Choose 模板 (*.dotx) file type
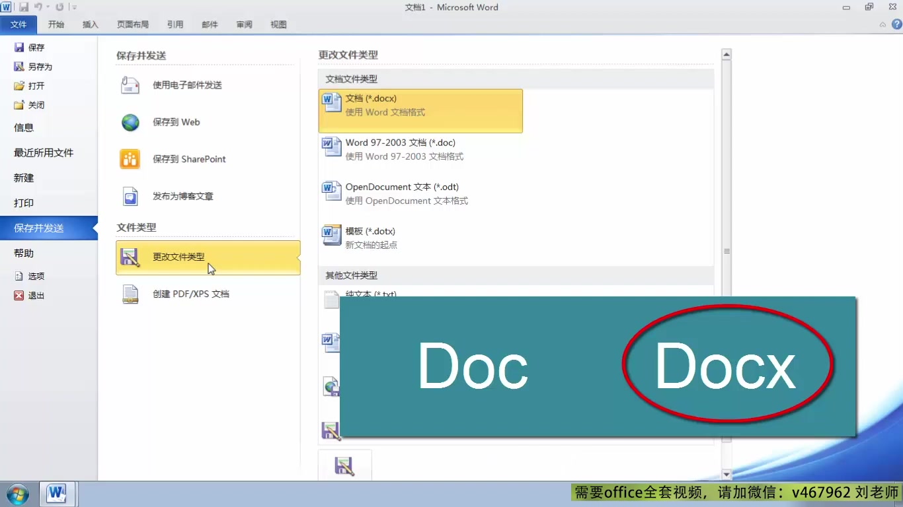The image size is (903, 507). [x=420, y=244]
